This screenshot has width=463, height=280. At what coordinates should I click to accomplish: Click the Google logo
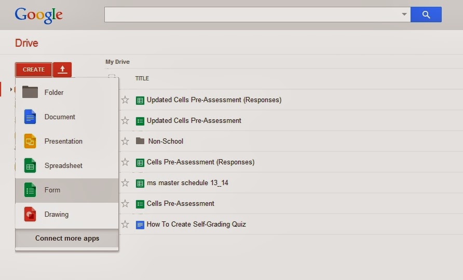coord(39,16)
